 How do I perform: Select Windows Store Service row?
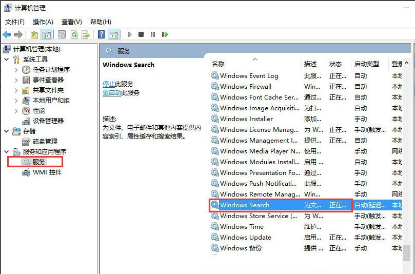click(x=306, y=216)
